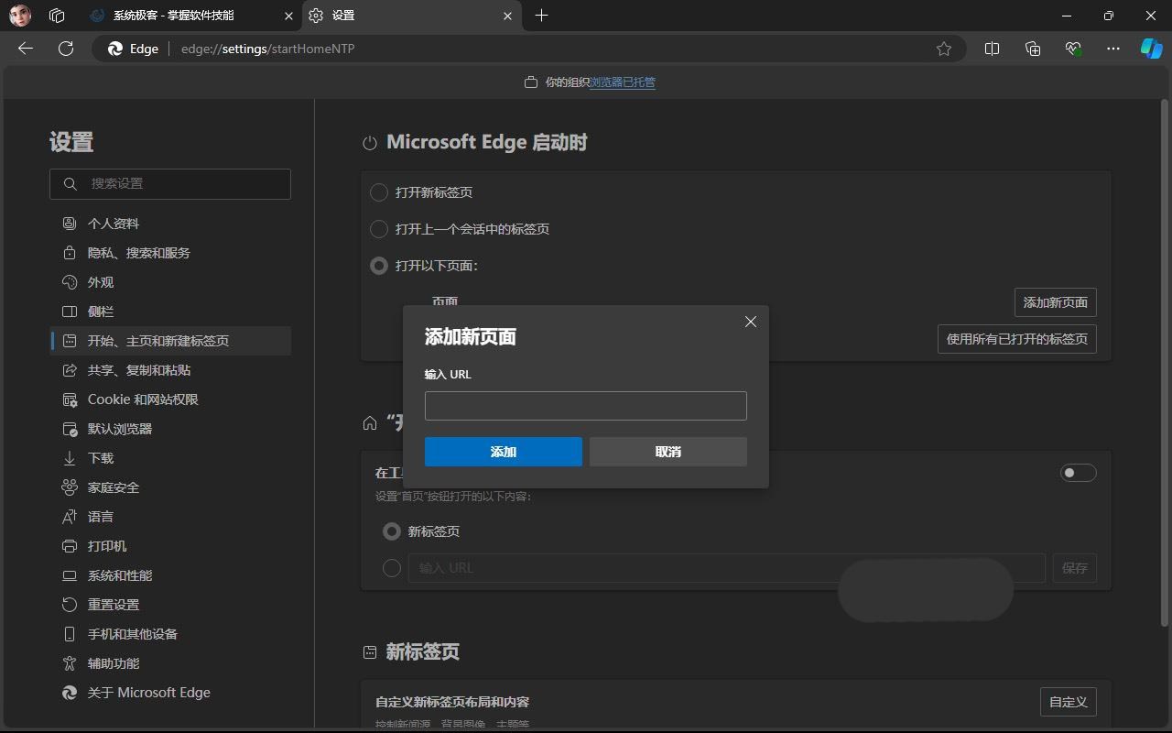Select 打开以下页面 radio option
This screenshot has width=1172, height=733.
tap(379, 266)
